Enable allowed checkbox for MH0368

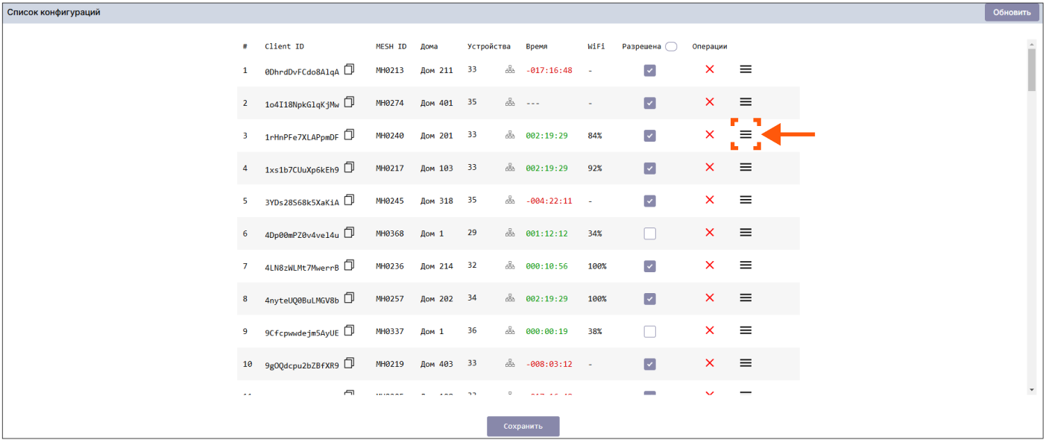tap(649, 233)
